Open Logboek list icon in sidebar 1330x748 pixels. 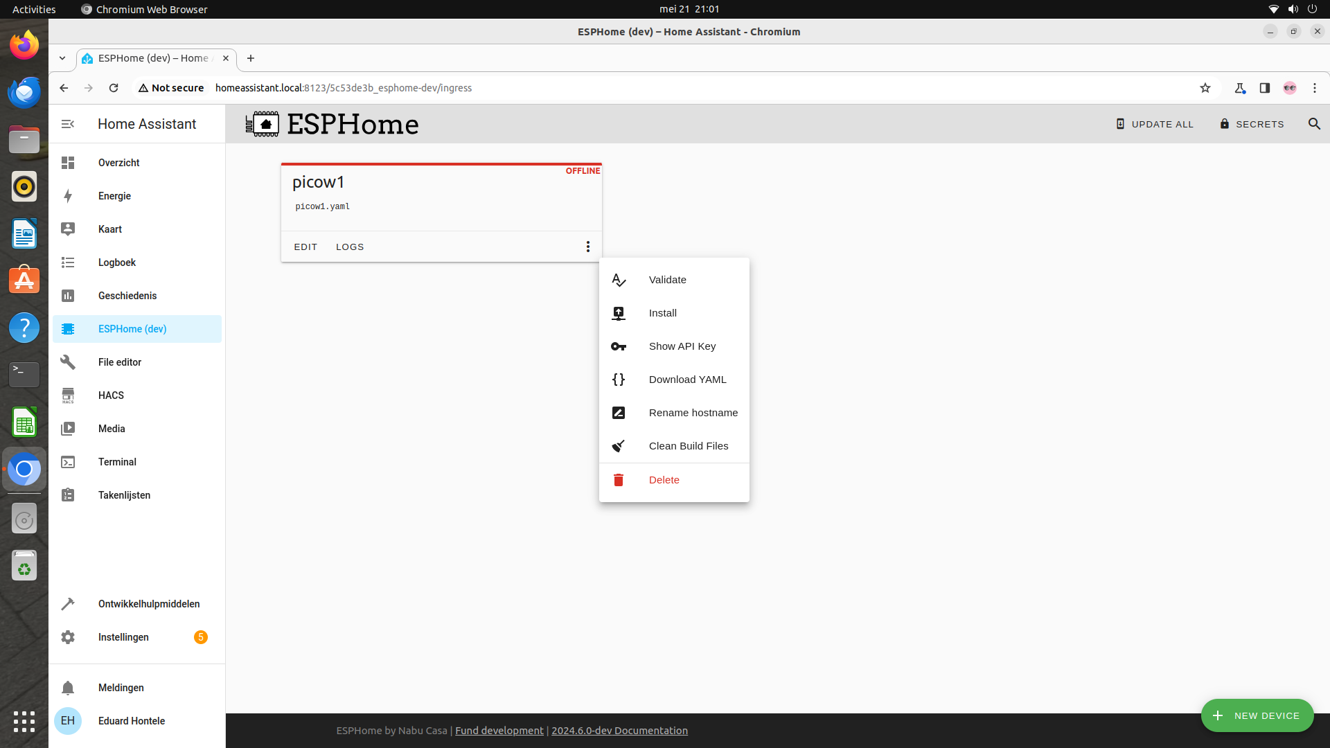(x=68, y=262)
